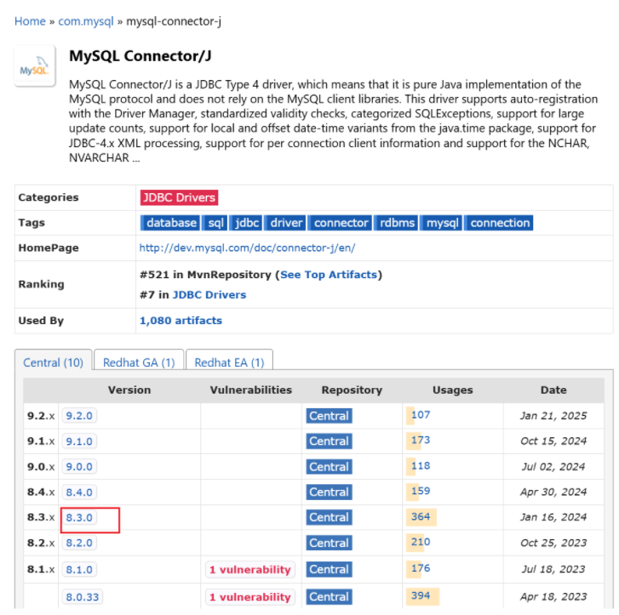Click Central repository badge for 9.0.0

329,467
